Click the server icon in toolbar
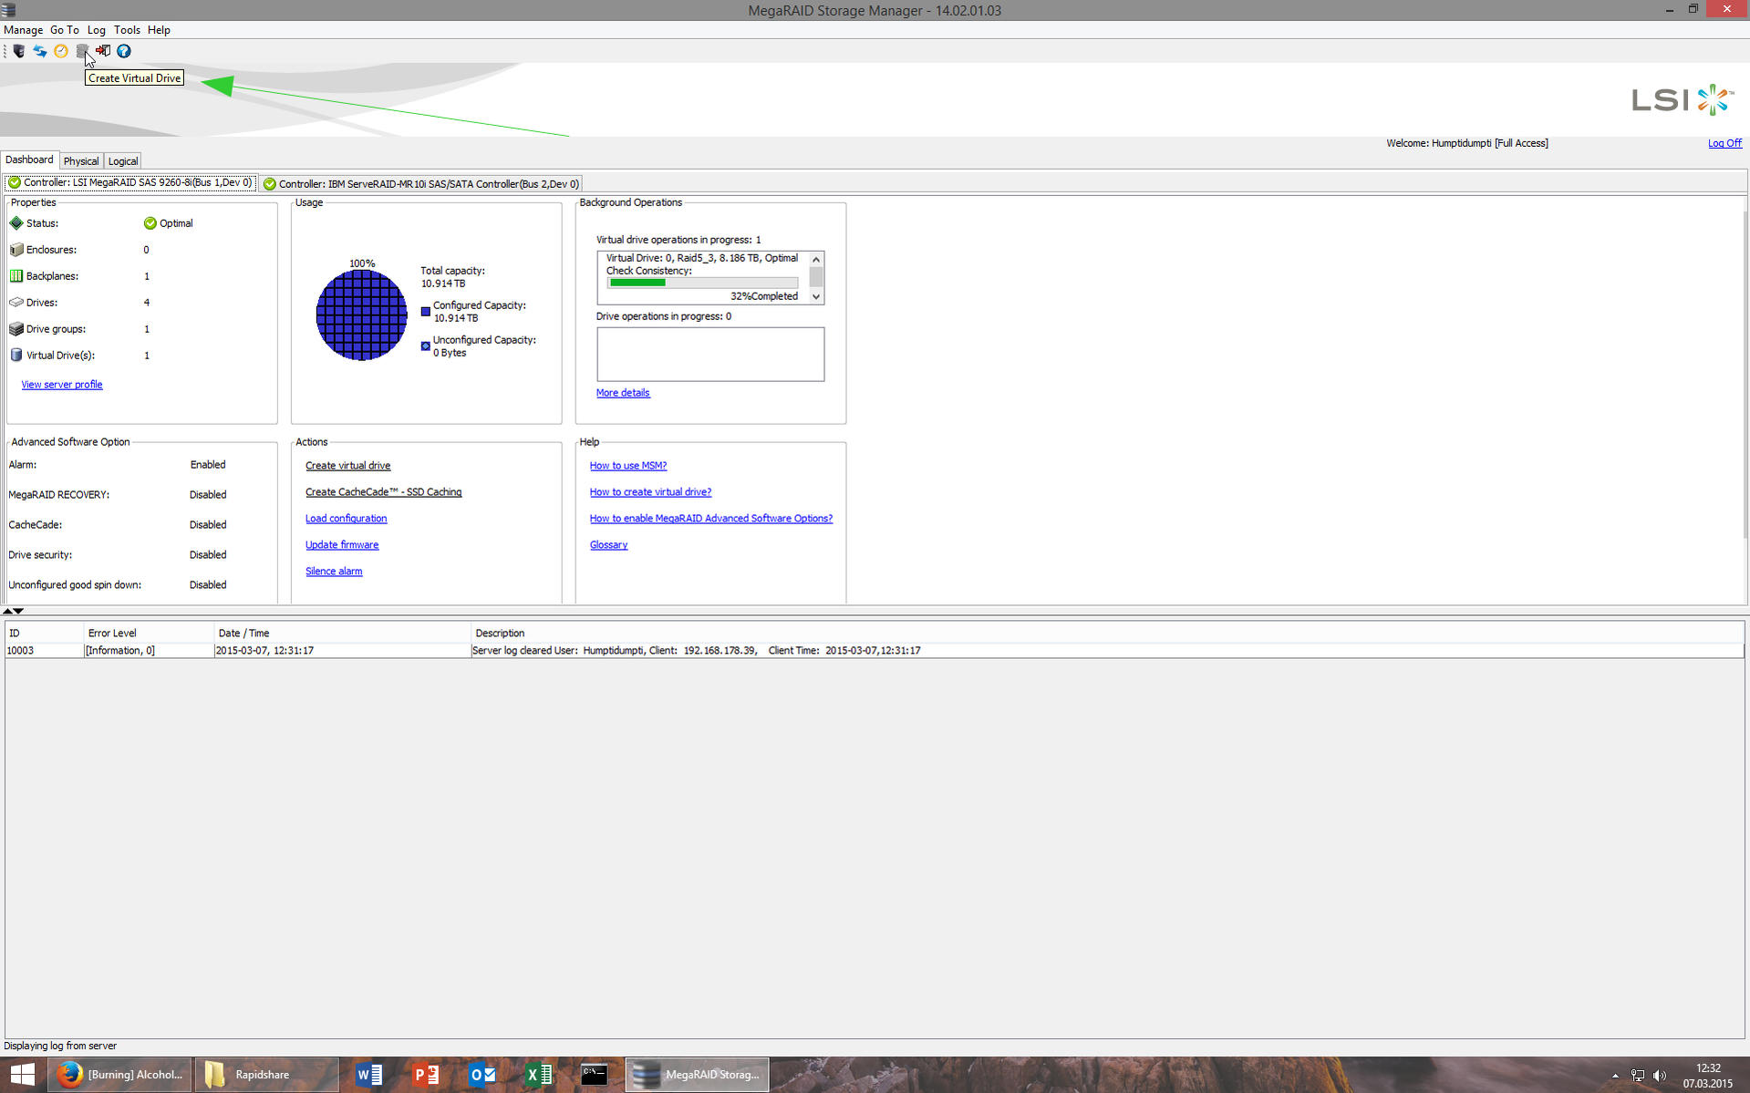Screen dimensions: 1750x1093 [18, 51]
